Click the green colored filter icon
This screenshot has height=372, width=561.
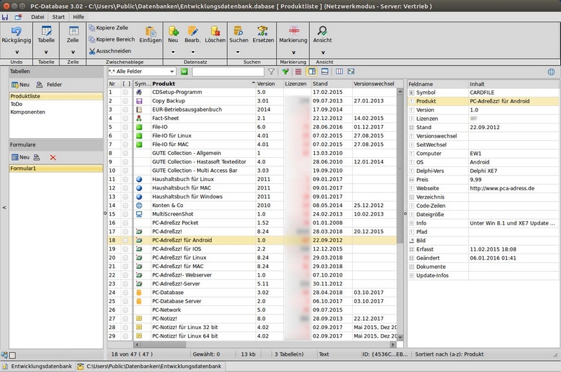(285, 72)
